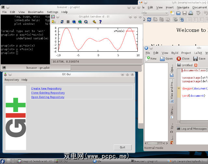Toggle the grid in the Gnuplot window
Viewport: 208px width, 164px height.
point(68,22)
